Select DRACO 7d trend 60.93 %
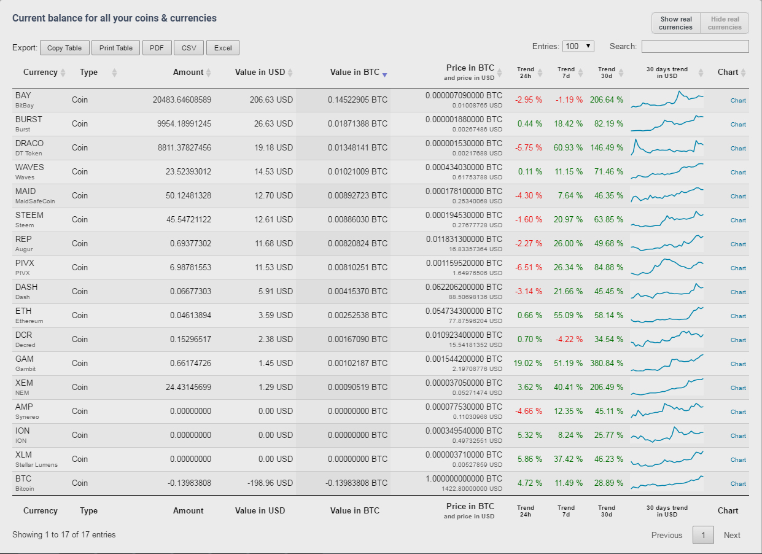 568,147
